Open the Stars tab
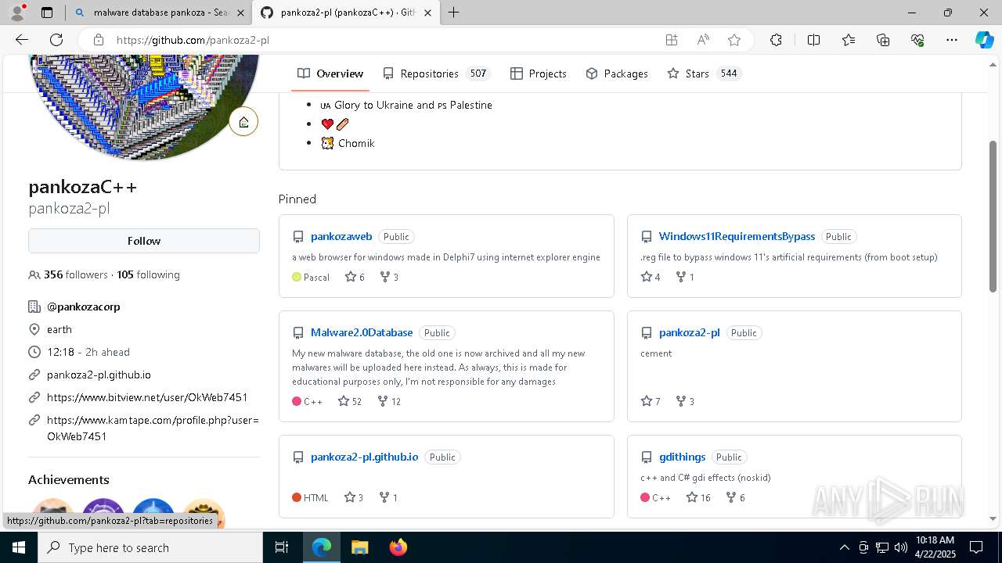Viewport: 1002px width, 563px height. [704, 74]
